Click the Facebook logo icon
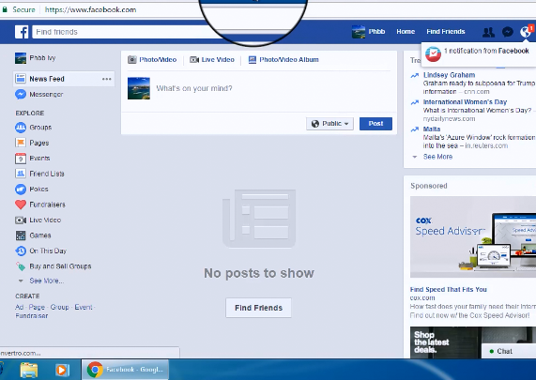This screenshot has height=380, width=536. pos(22,32)
